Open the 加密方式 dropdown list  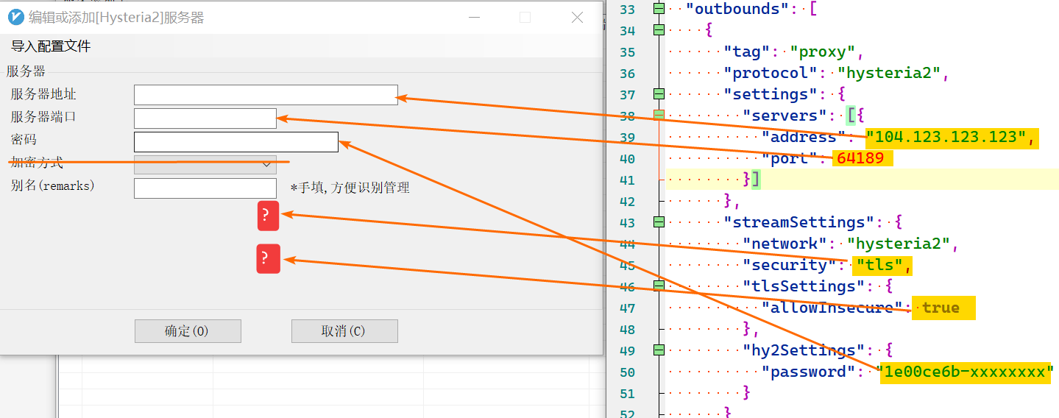pyautogui.click(x=205, y=165)
